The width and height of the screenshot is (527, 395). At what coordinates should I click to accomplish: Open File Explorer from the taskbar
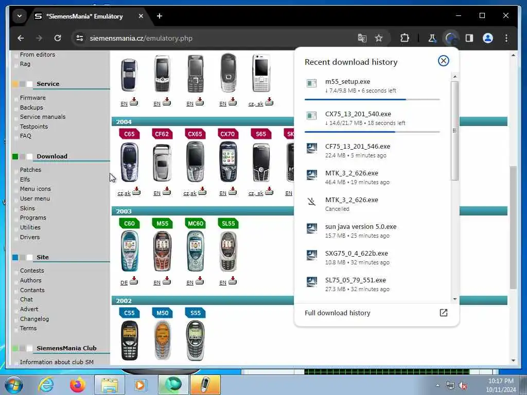pyautogui.click(x=110, y=385)
